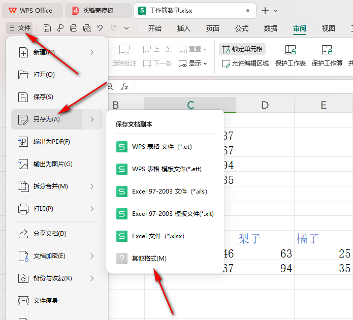Viewport: 353px width, 320px height.
Task: Choose 打印(P) in the file menu
Action: click(x=47, y=209)
